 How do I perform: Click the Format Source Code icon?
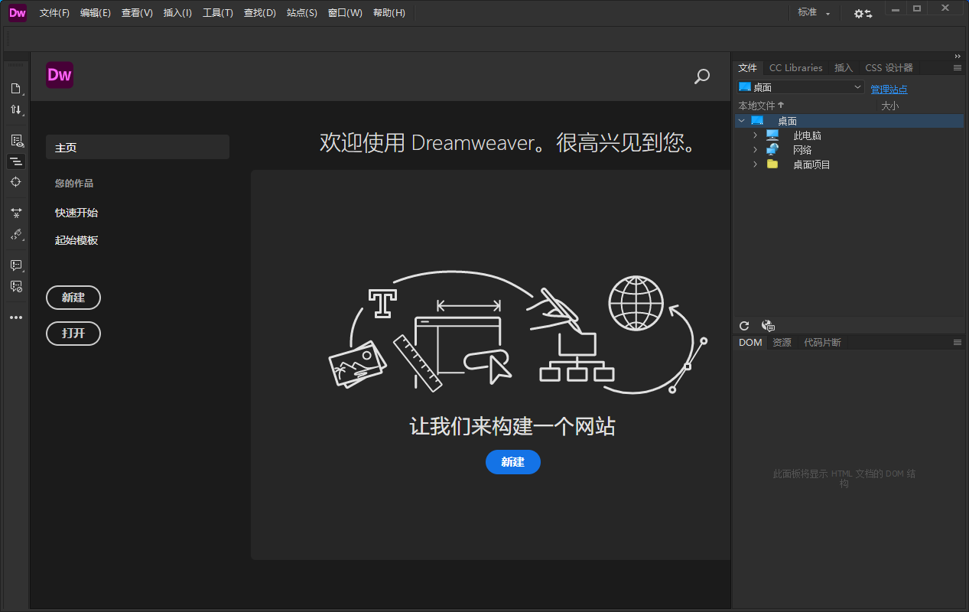tap(15, 235)
